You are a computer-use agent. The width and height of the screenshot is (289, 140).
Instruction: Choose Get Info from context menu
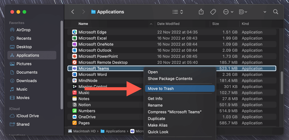155,98
